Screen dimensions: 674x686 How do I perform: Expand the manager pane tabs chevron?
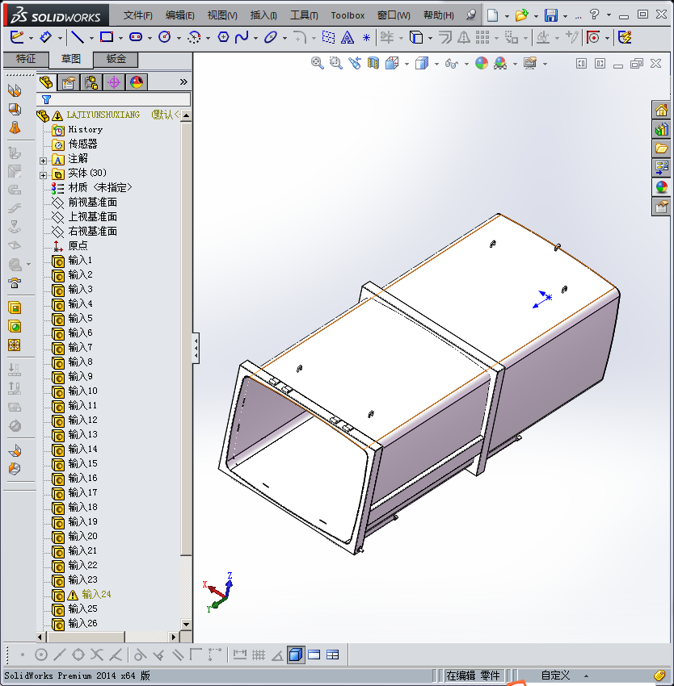(183, 82)
